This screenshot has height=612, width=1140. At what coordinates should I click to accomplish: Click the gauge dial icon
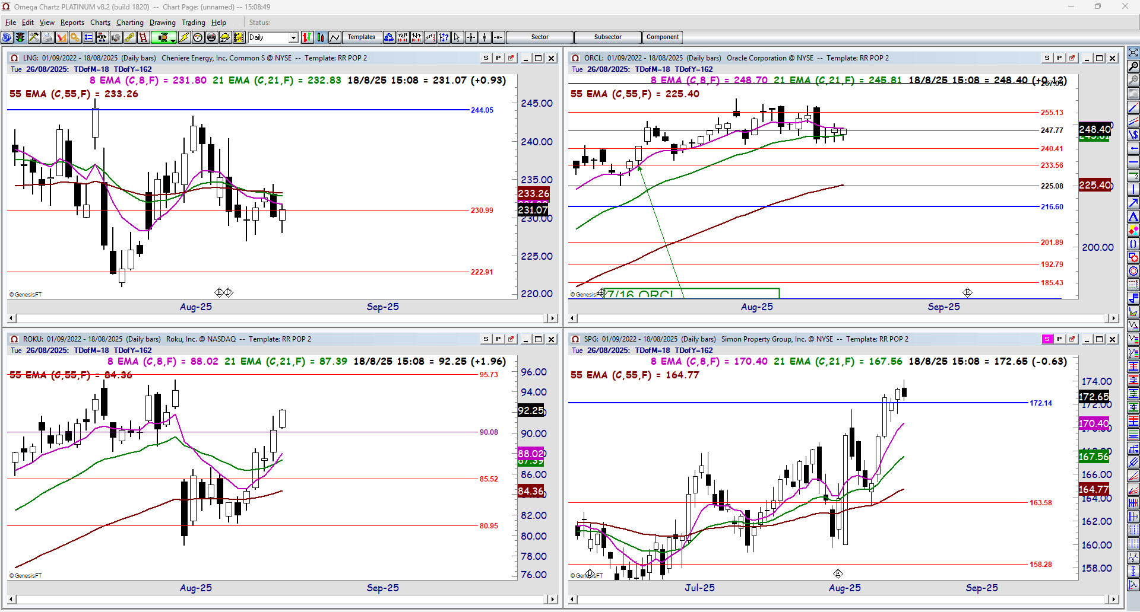click(198, 37)
